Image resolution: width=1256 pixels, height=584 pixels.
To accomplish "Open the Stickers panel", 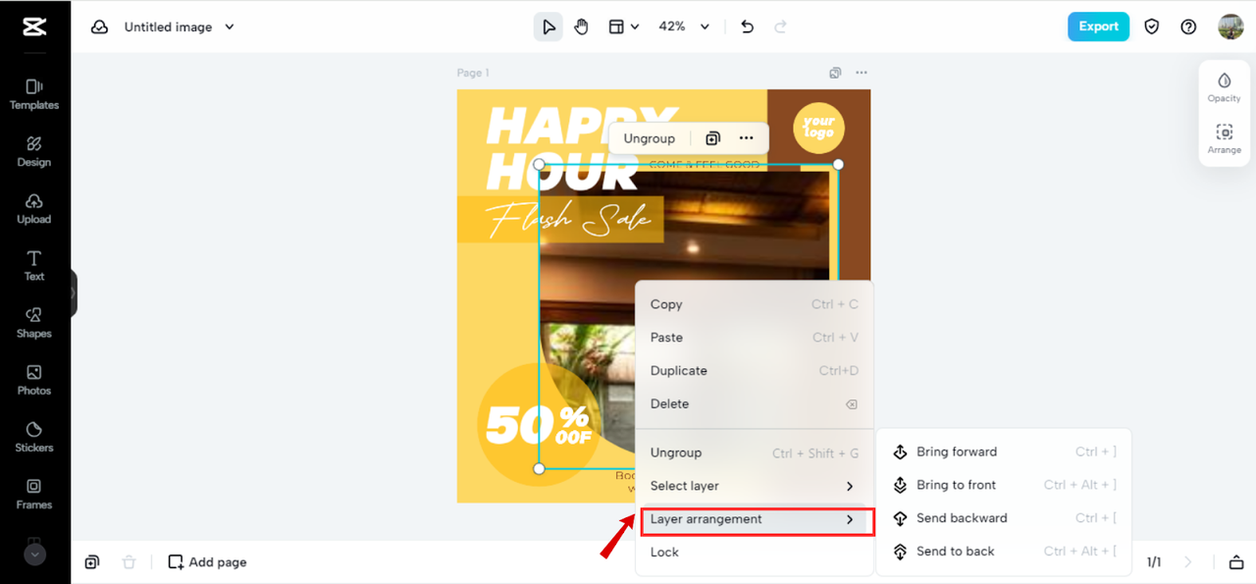I will [x=34, y=436].
